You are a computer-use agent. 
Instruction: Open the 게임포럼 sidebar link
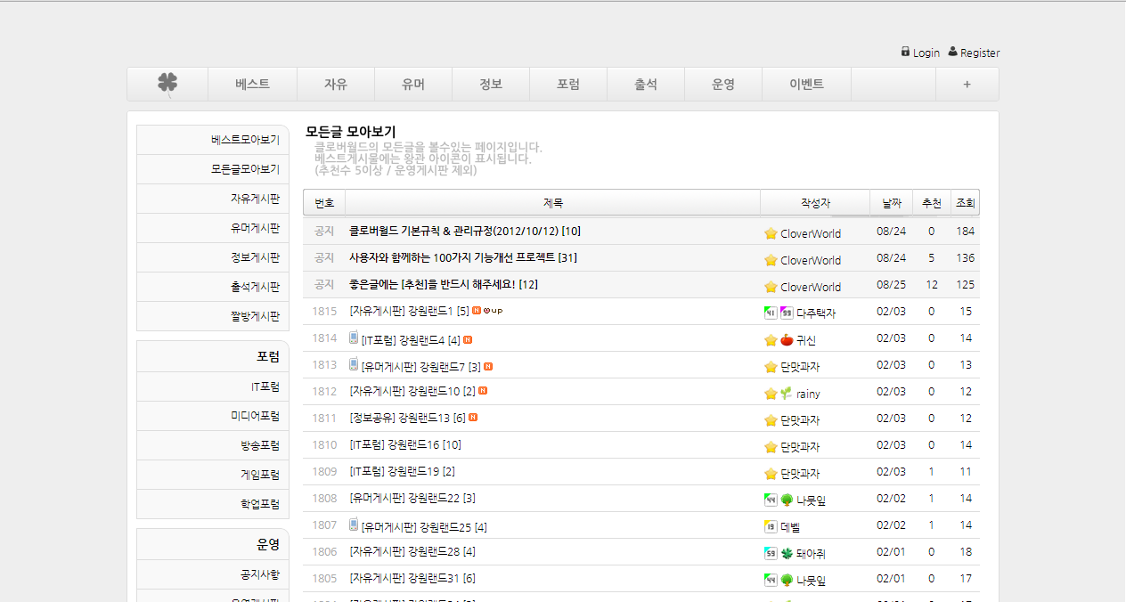(x=259, y=475)
